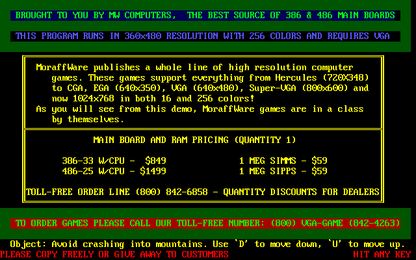Click 'As you will see from this demo' line

pyautogui.click(x=200, y=109)
